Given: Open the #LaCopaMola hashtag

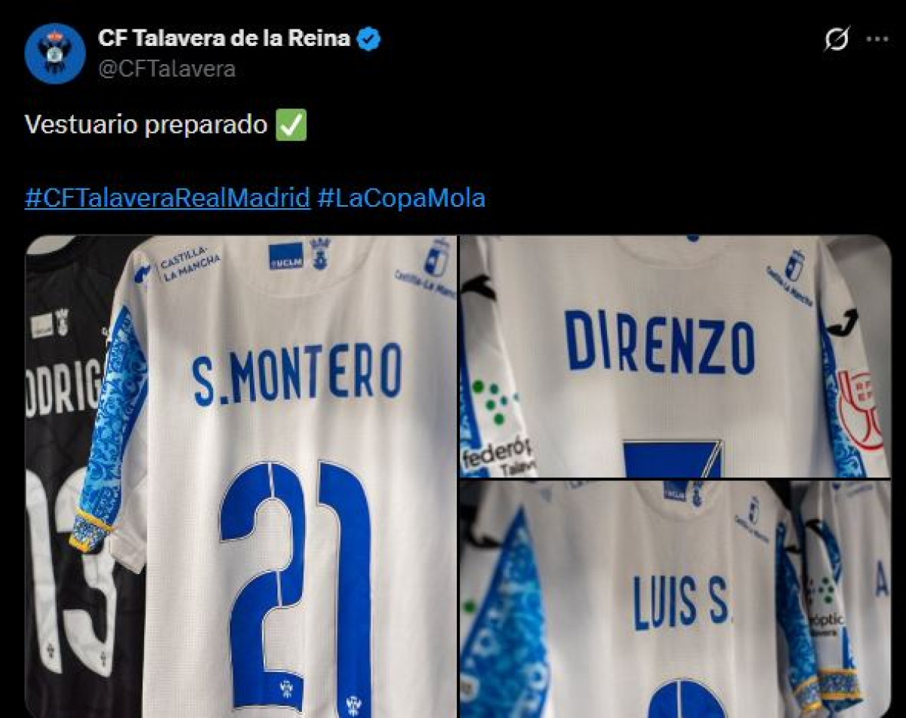Looking at the screenshot, I should [402, 198].
